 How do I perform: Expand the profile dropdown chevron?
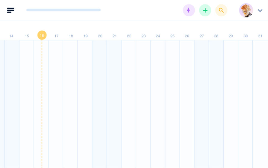click(260, 11)
